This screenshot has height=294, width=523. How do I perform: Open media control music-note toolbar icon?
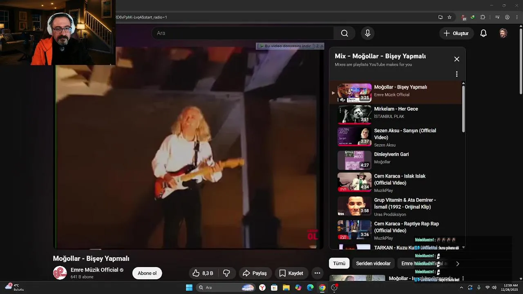(497, 17)
